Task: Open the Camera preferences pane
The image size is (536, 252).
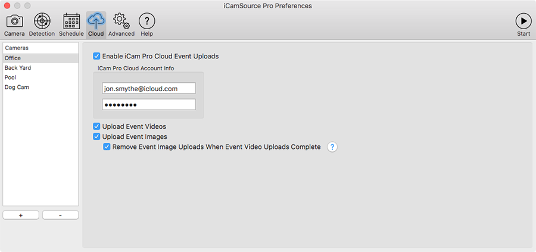Action: [x=14, y=24]
